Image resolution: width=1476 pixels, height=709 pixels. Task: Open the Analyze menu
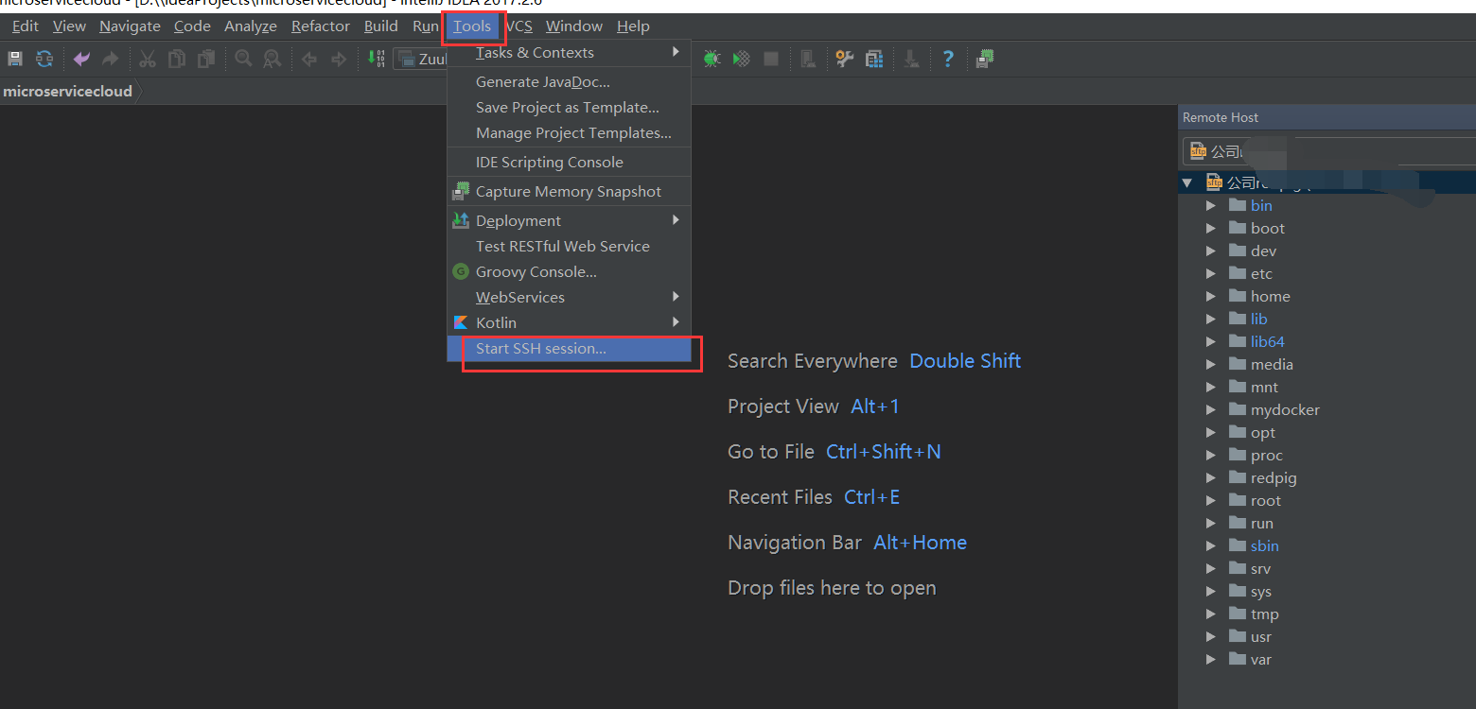251,26
